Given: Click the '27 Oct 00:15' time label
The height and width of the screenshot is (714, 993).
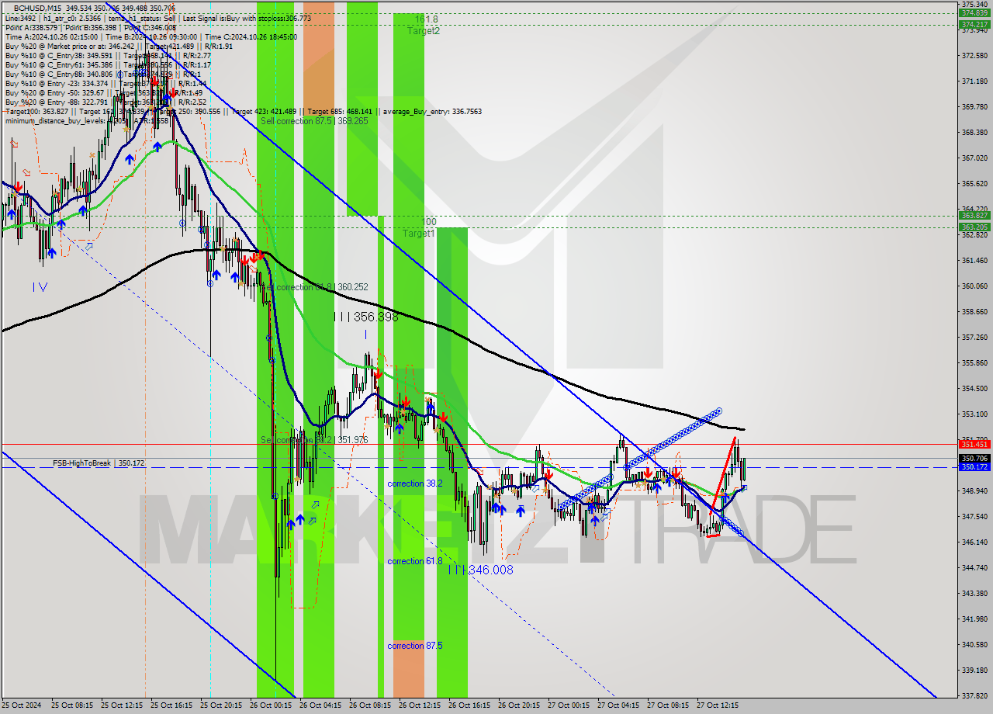Looking at the screenshot, I should point(569,706).
